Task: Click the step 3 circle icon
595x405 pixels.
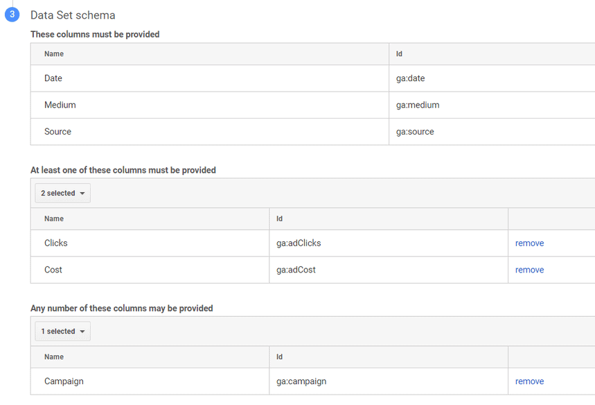Action: [12, 15]
